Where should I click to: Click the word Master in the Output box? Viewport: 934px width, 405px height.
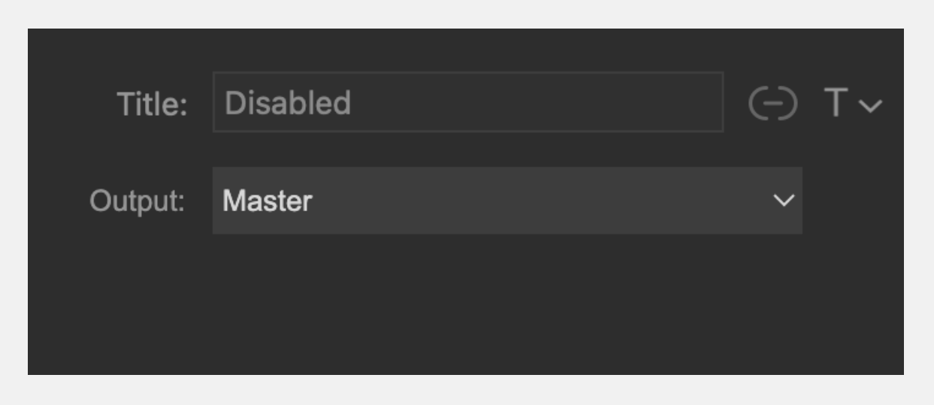click(267, 201)
